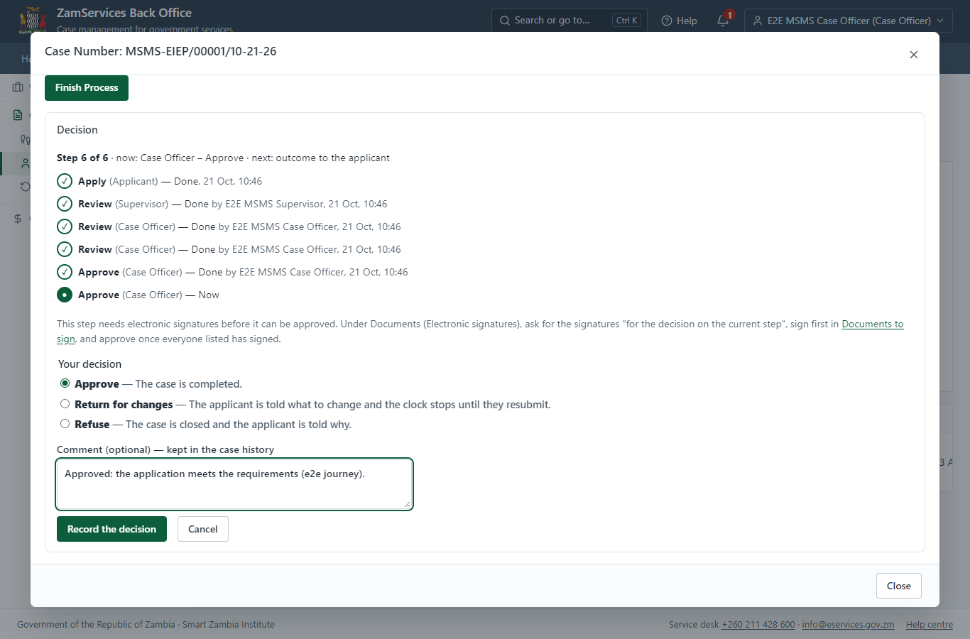
Task: Click Record the decision button
Action: click(x=111, y=529)
